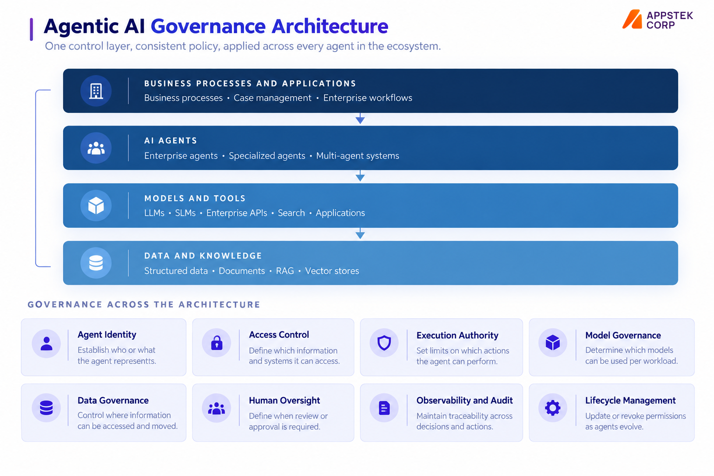Click the 'Enterprise APIs' item
Screen dimensions: 714x476
tap(237, 213)
